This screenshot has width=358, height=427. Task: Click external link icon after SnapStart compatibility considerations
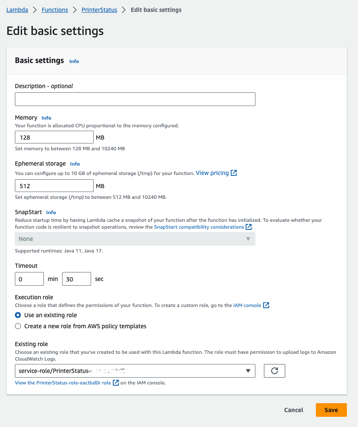click(249, 227)
